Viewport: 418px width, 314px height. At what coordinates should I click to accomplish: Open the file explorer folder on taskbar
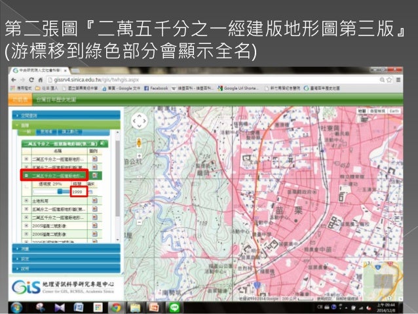click(135, 307)
